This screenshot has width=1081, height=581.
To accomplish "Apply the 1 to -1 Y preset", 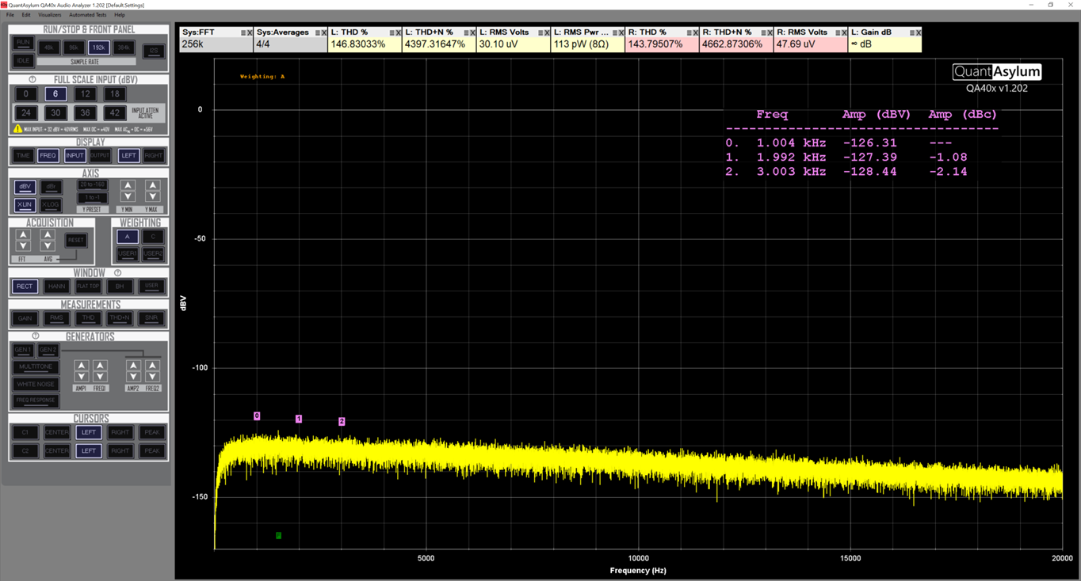I will tap(92, 198).
